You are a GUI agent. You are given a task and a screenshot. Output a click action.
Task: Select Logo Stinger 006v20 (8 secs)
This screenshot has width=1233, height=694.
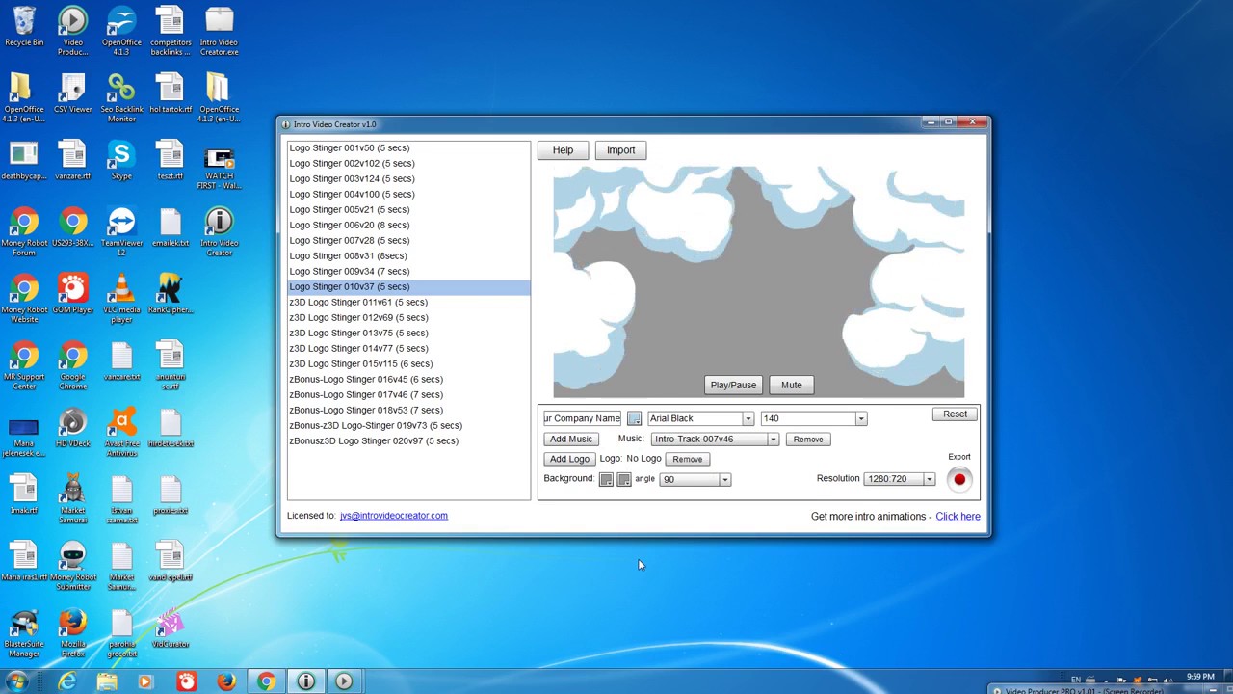pyautogui.click(x=408, y=226)
